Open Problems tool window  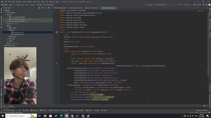point(34,110)
